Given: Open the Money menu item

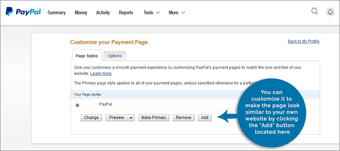Looking at the screenshot, I should click(x=81, y=13).
